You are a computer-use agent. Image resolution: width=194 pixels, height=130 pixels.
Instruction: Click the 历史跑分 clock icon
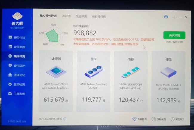[x=173, y=119]
